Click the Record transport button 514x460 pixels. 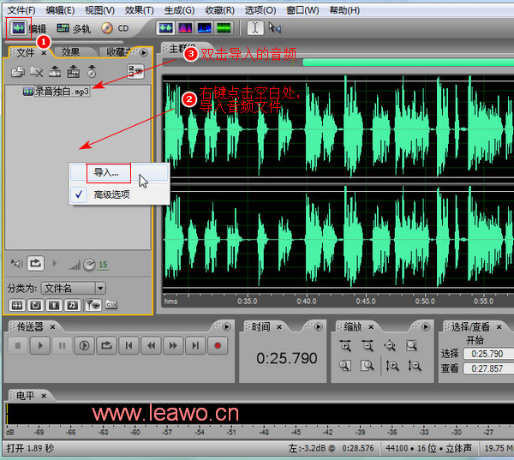tap(218, 345)
